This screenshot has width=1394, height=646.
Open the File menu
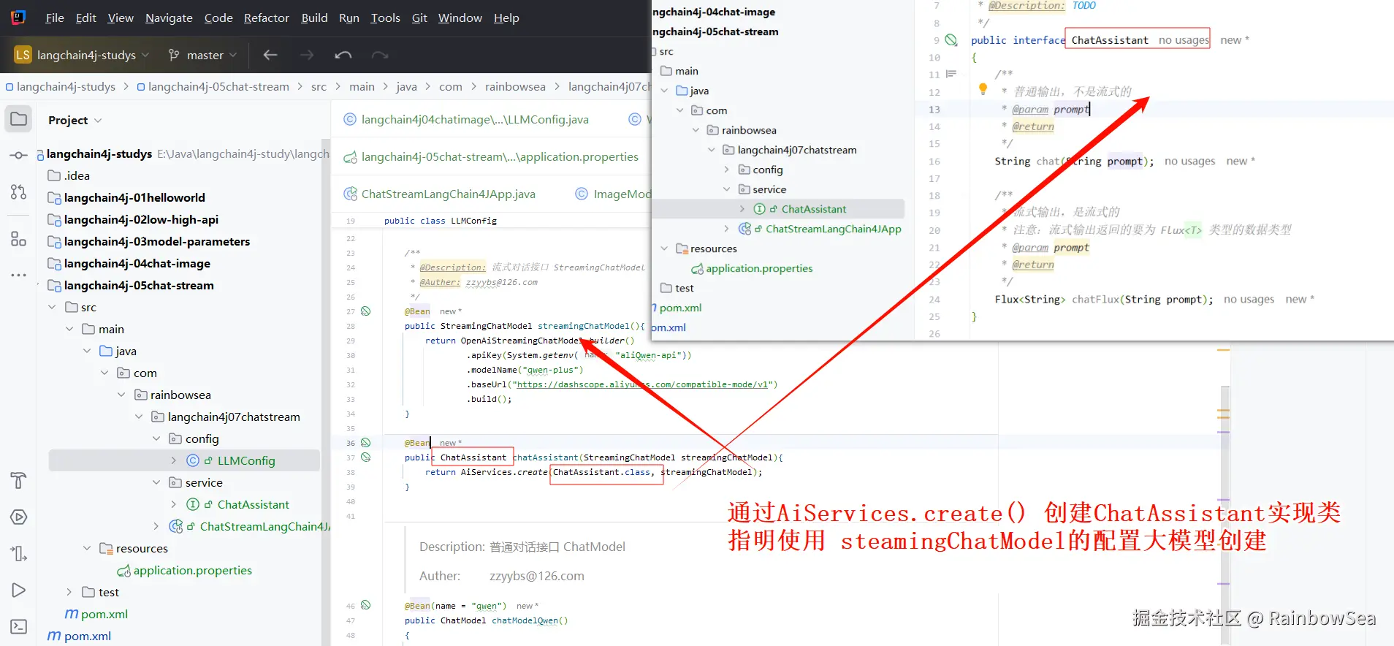point(55,18)
